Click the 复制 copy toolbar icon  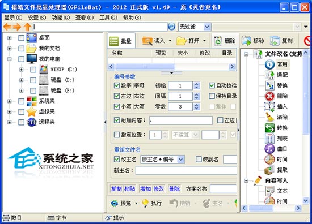275,41
